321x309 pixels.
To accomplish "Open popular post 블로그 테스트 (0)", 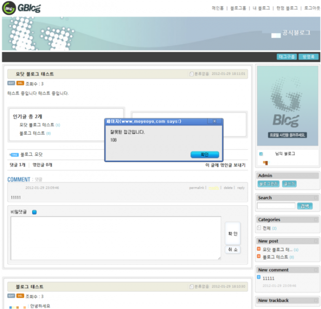I will [x=35, y=133].
